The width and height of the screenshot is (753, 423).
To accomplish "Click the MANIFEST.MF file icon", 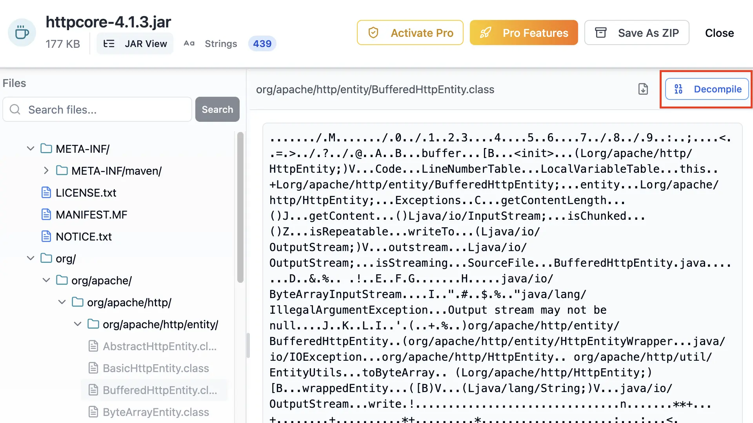I will point(46,215).
